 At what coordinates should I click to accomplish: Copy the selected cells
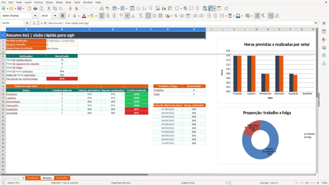(55, 8)
